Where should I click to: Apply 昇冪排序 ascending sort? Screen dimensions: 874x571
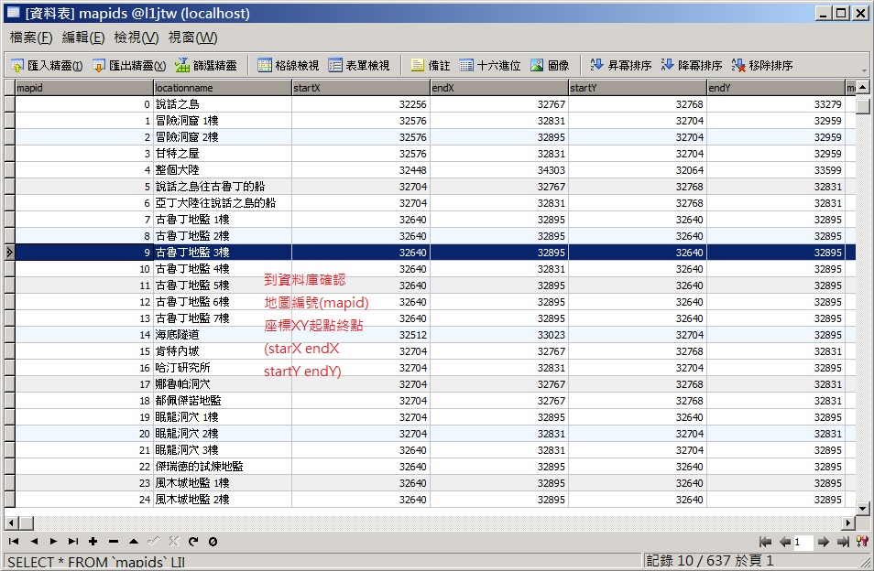pos(620,66)
